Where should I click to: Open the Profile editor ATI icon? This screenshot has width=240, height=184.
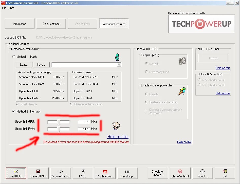coord(105,172)
